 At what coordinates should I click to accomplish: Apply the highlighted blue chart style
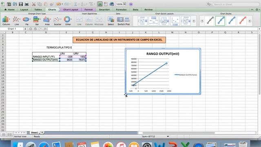pyautogui.click(x=220, y=21)
